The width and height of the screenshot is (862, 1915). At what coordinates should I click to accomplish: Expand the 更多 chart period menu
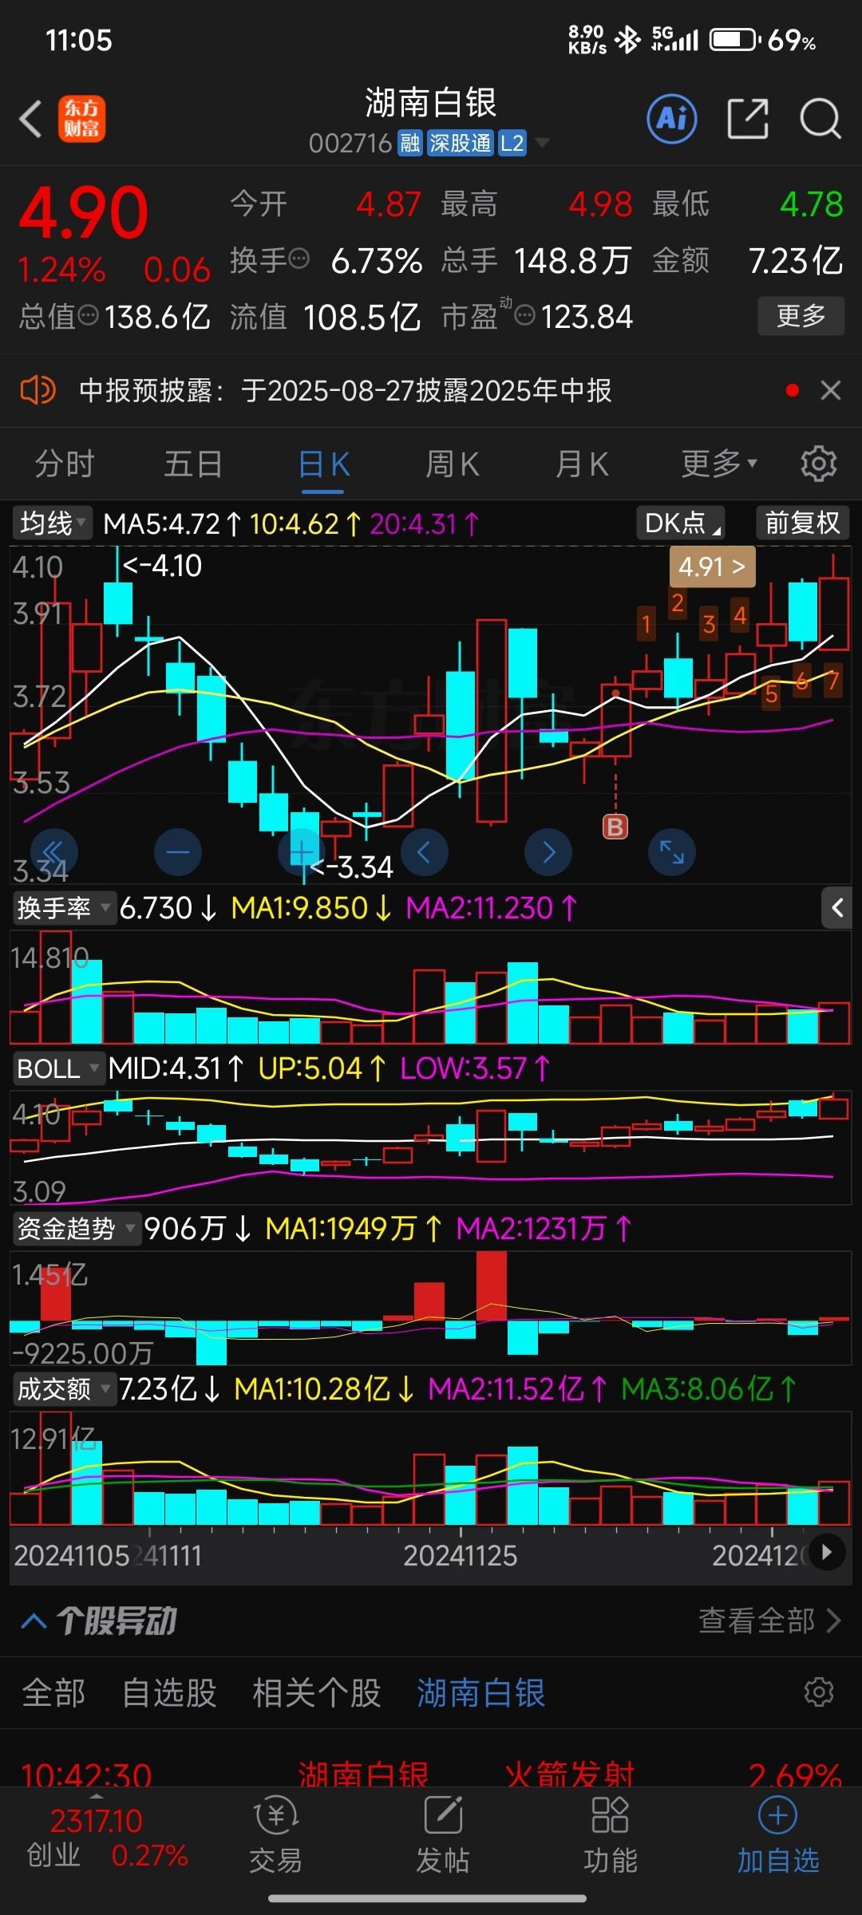tap(719, 464)
